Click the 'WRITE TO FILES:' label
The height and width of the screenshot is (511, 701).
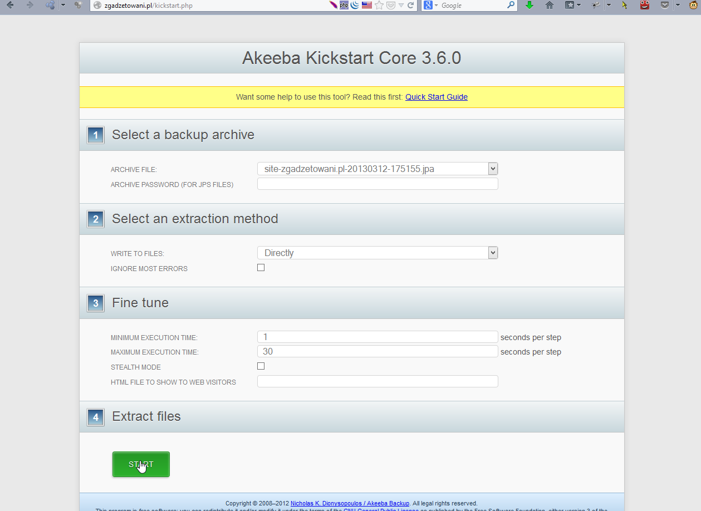tap(138, 254)
